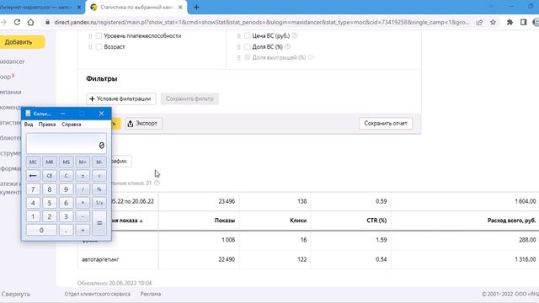Sort by Расход всего, руб. header
Screen dimensions: 539x303
511,221
